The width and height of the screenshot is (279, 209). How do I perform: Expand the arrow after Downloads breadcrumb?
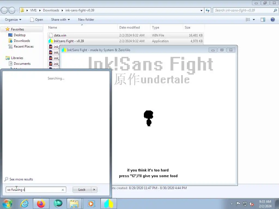tap(62, 11)
